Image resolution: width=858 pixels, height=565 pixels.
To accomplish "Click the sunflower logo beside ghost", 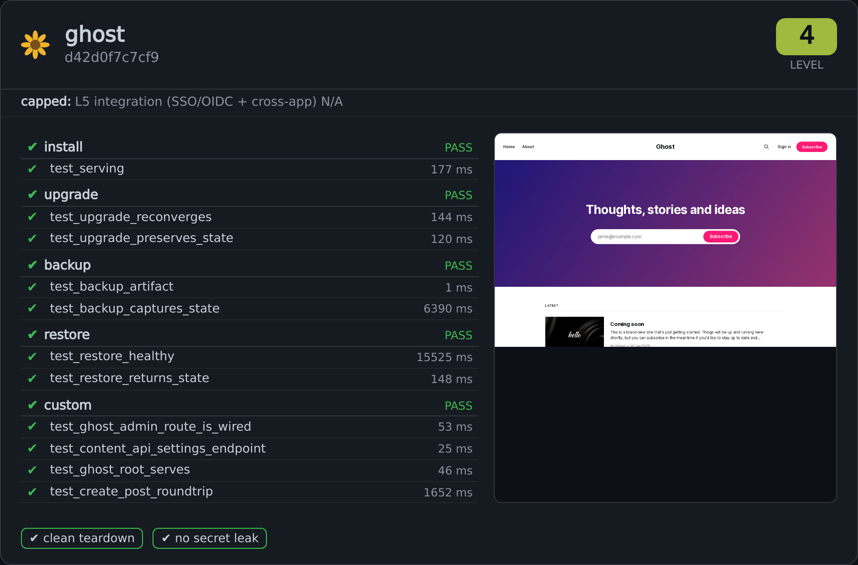I will coord(35,45).
